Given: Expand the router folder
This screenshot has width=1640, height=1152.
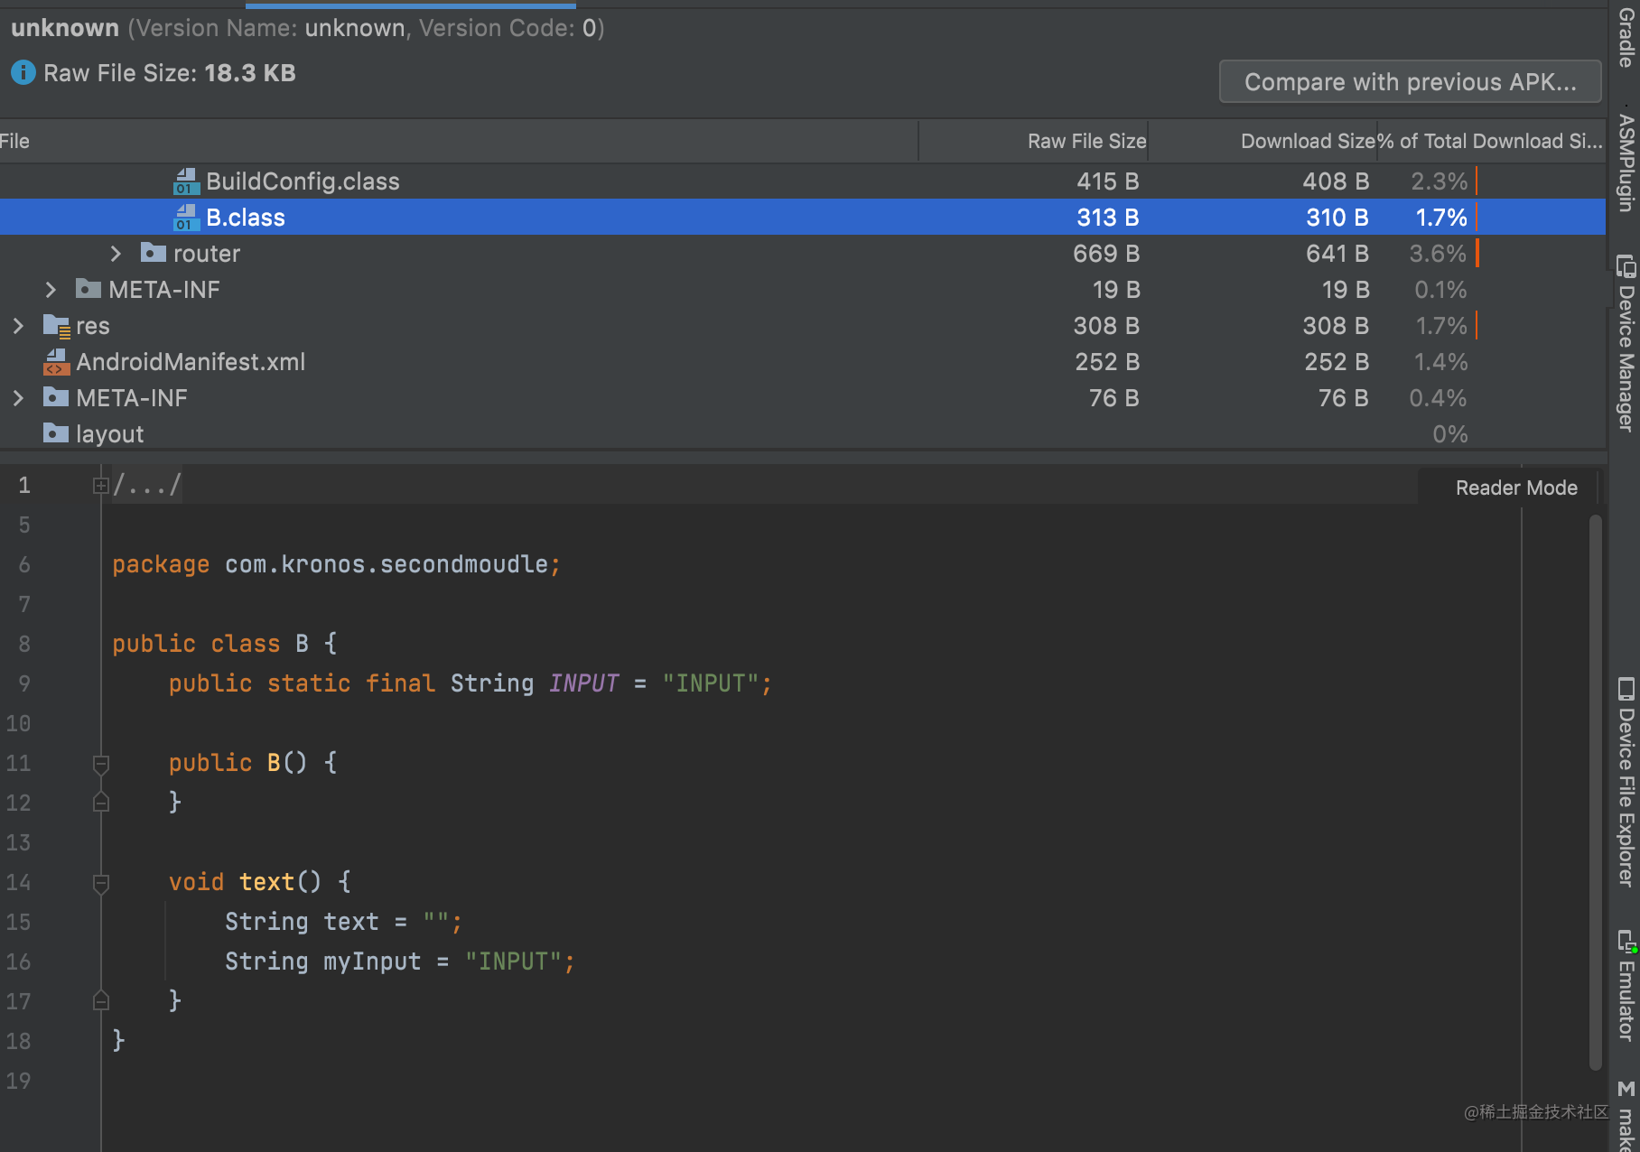Looking at the screenshot, I should [116, 254].
